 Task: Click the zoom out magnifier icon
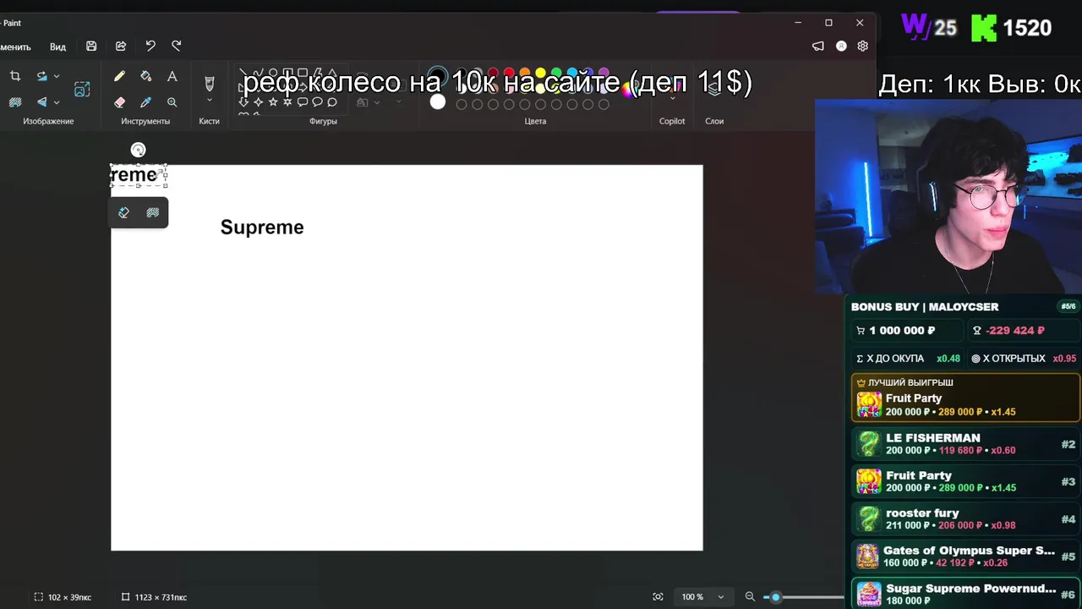[x=750, y=596]
